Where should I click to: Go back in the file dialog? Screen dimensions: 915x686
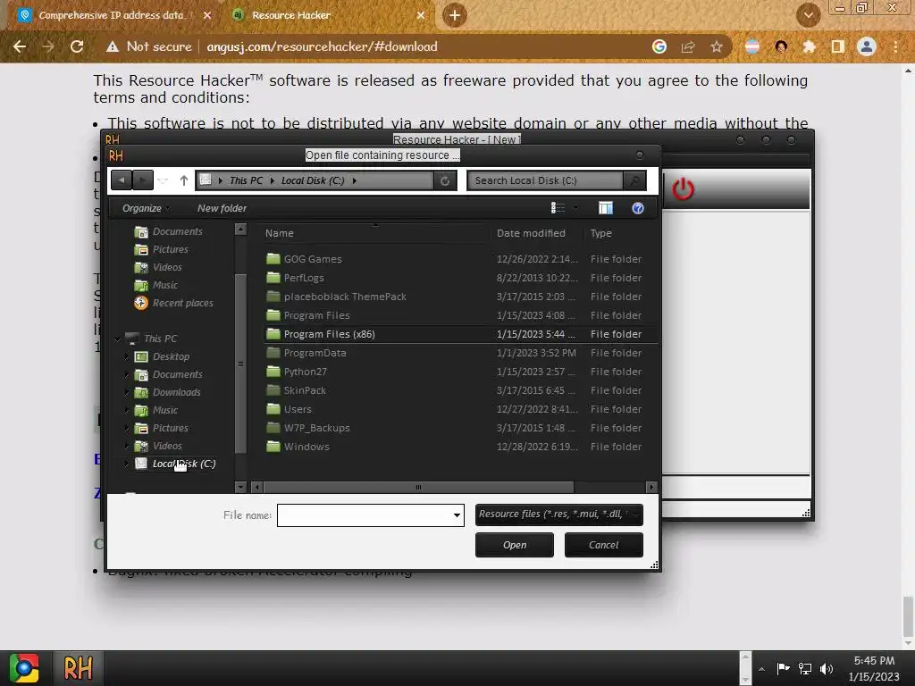pos(122,180)
